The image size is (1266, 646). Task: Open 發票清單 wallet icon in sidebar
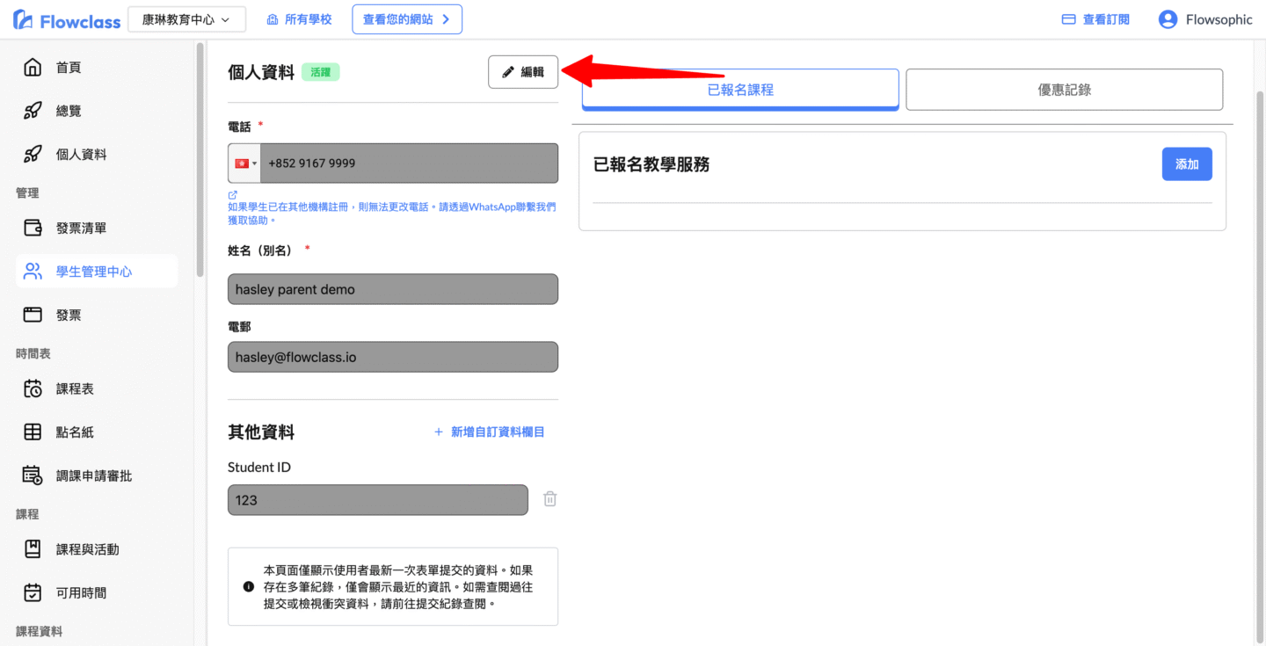pos(33,229)
